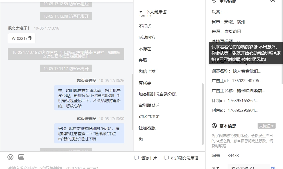Click the 来源信息 location pin icon
The height and width of the screenshot is (169, 283).
coord(214,1)
